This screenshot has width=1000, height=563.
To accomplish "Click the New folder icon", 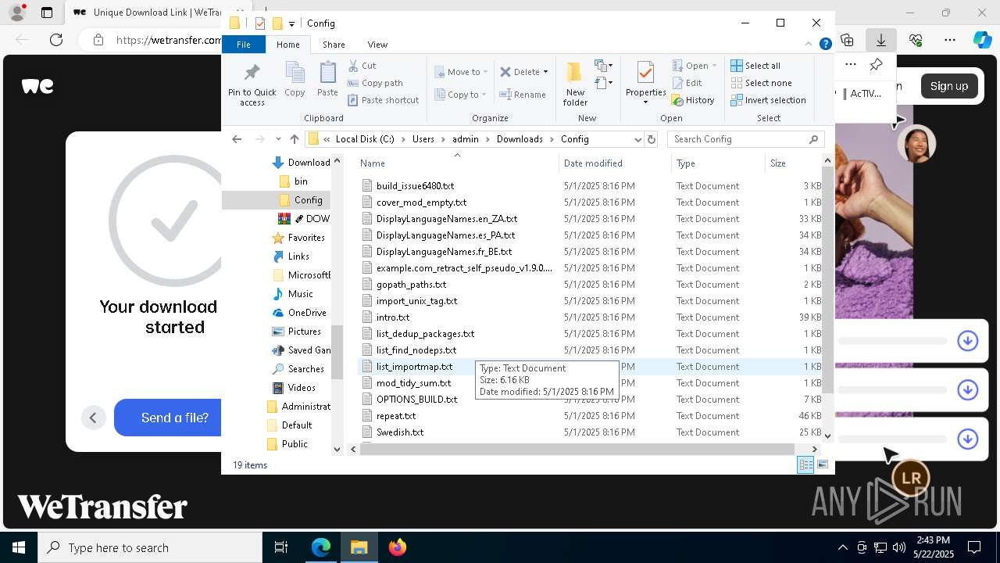I will (575, 72).
